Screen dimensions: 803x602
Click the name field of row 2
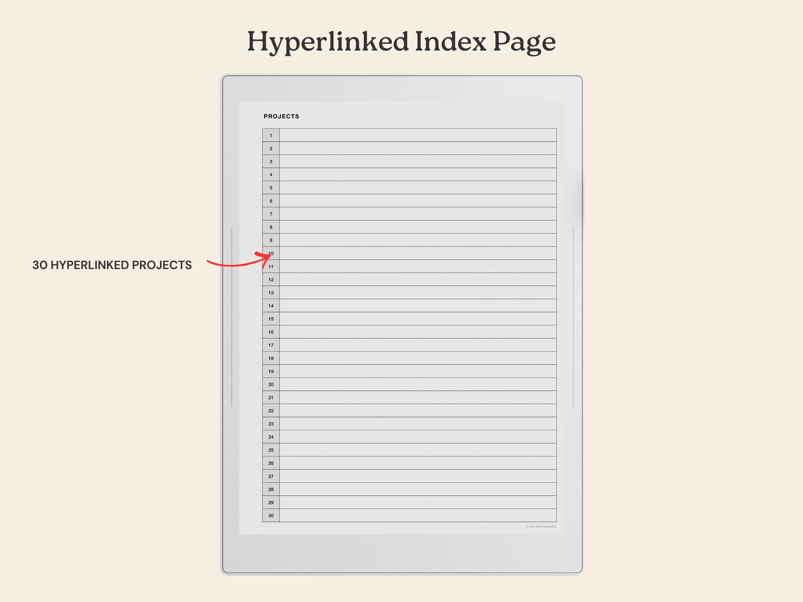[x=418, y=148]
